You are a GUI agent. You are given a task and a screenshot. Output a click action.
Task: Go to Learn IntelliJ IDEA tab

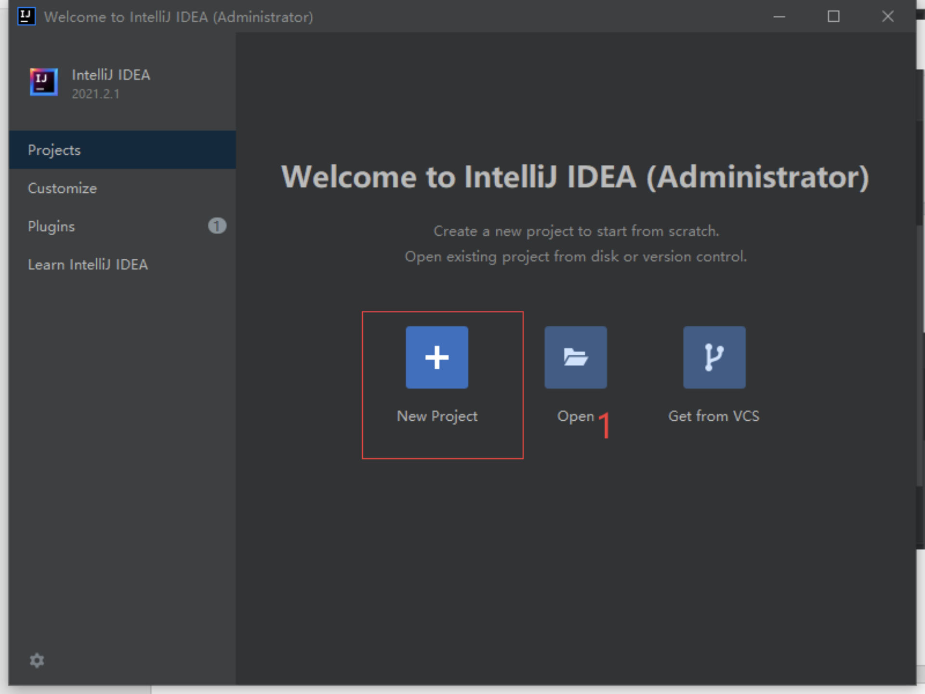88,265
